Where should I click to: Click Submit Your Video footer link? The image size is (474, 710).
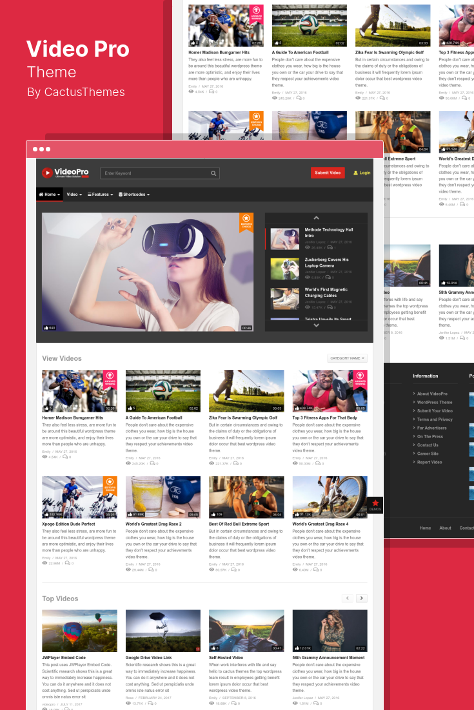(435, 411)
